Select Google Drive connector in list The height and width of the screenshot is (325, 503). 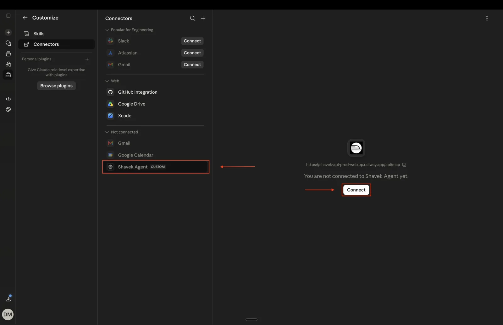[x=155, y=104]
